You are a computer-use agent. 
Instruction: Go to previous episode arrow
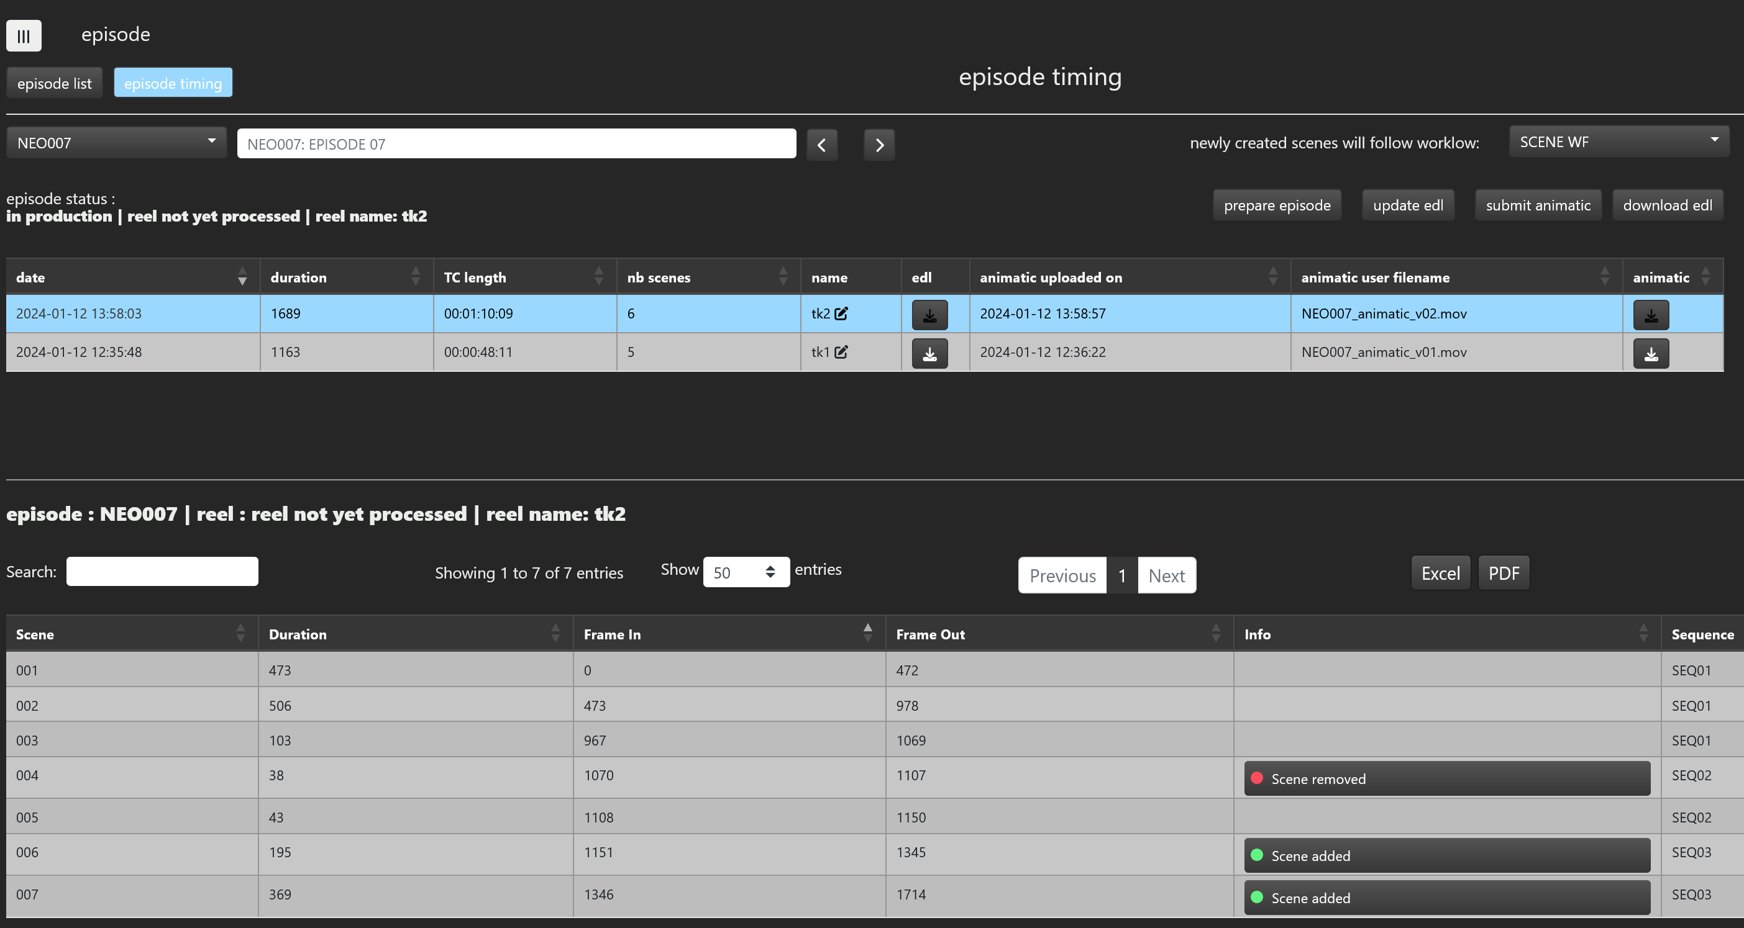[822, 145]
